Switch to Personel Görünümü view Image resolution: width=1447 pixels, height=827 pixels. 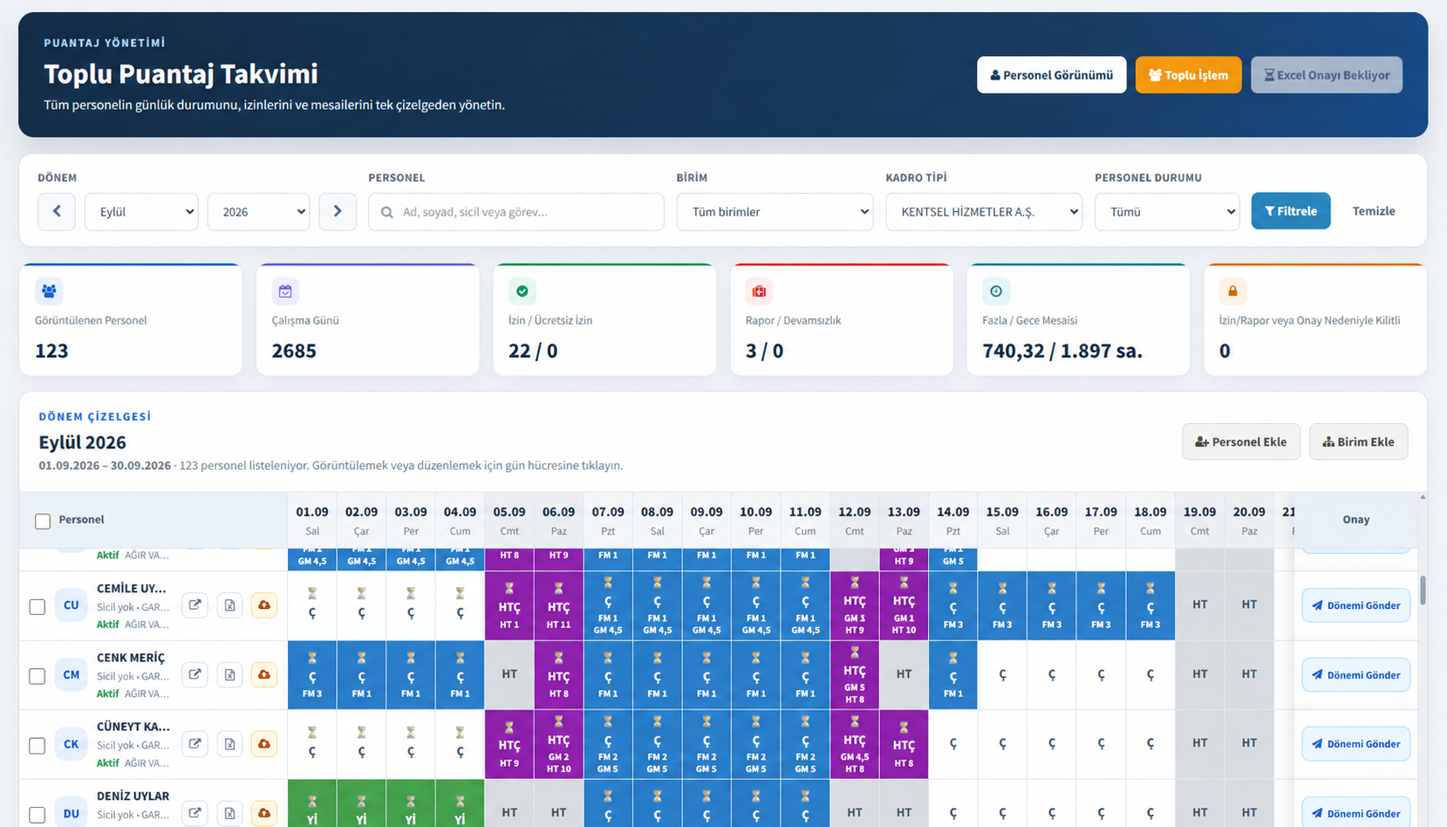coord(1051,75)
